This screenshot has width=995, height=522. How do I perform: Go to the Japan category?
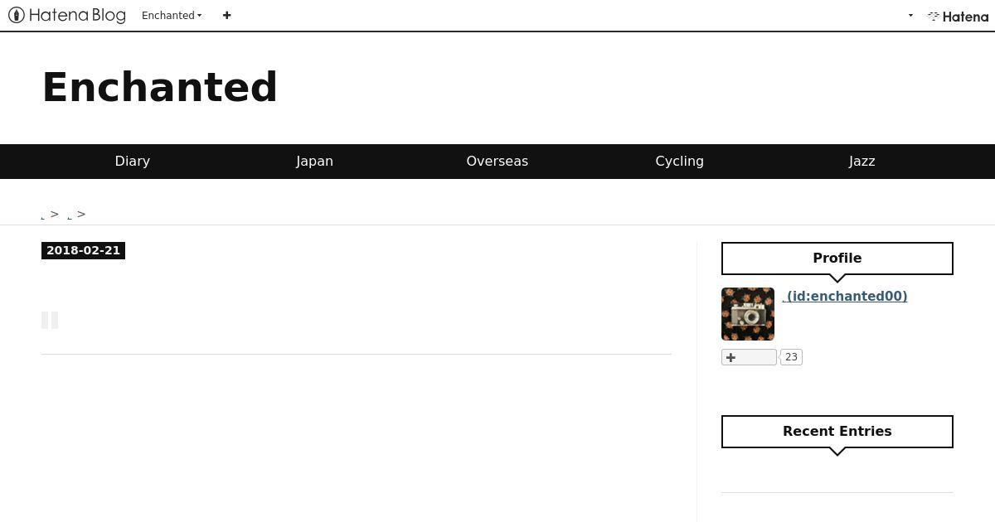[315, 161]
